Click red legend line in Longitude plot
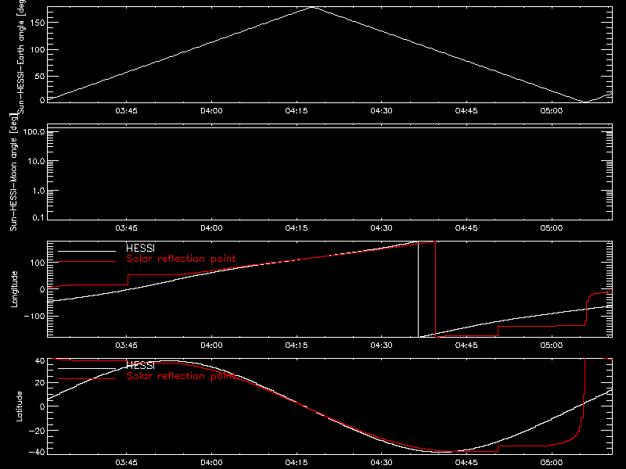Screen dimensions: 626x469 (87, 262)
